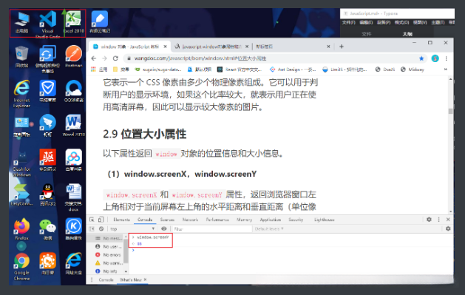Close the What's New drawer tab
Image resolution: width=465 pixels, height=295 pixels.
[x=146, y=279]
